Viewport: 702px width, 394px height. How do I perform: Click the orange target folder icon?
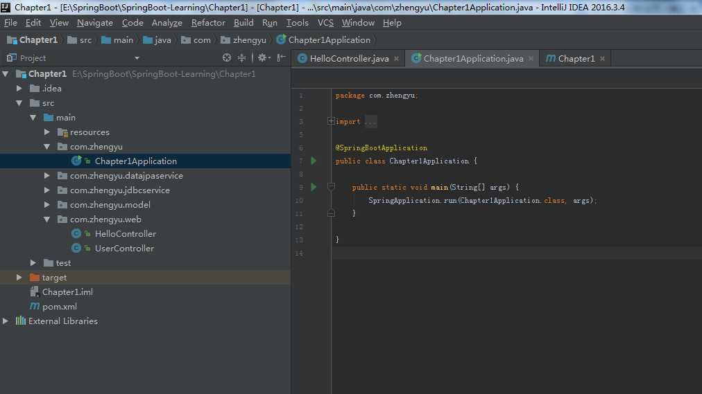[35, 278]
